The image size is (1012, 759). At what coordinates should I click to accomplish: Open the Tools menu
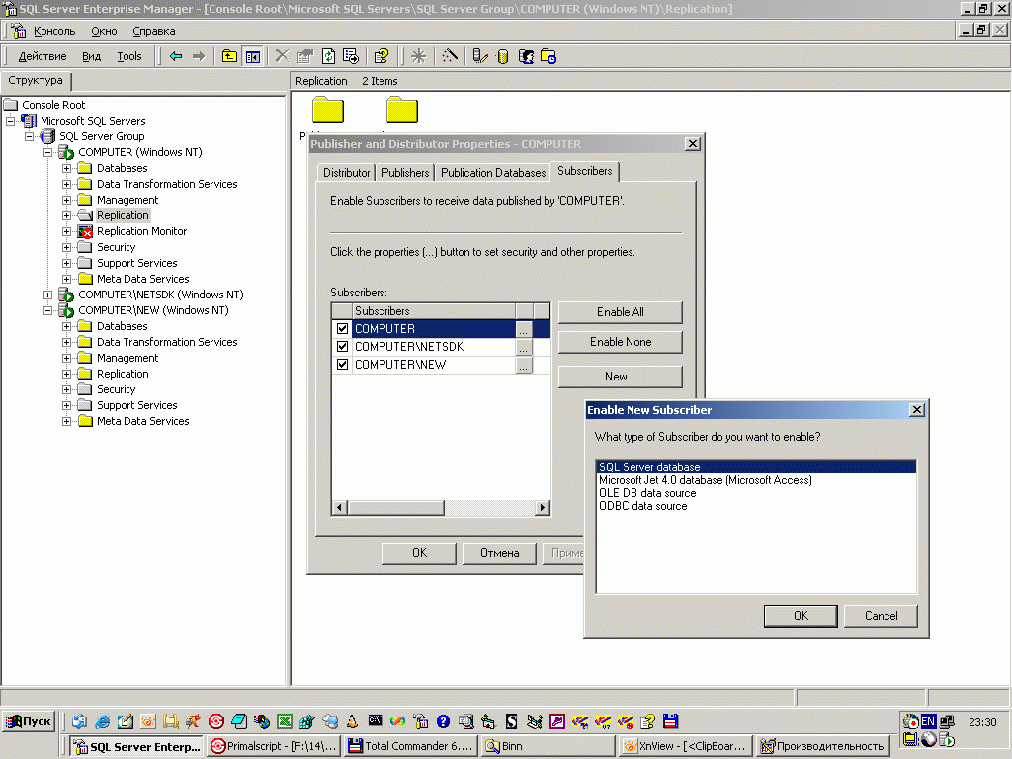tap(129, 56)
